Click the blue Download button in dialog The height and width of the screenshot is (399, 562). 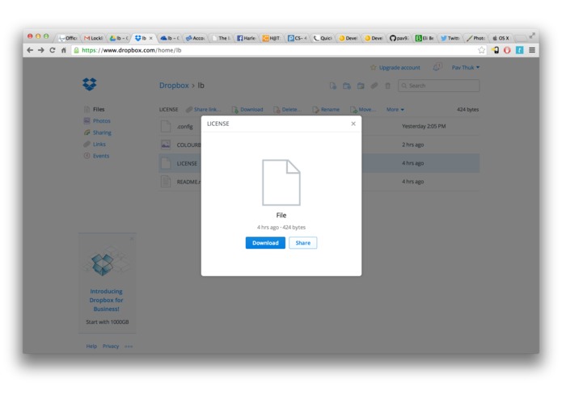265,242
